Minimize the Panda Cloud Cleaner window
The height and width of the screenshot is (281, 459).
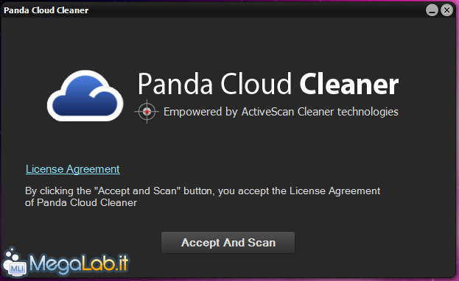click(x=432, y=10)
